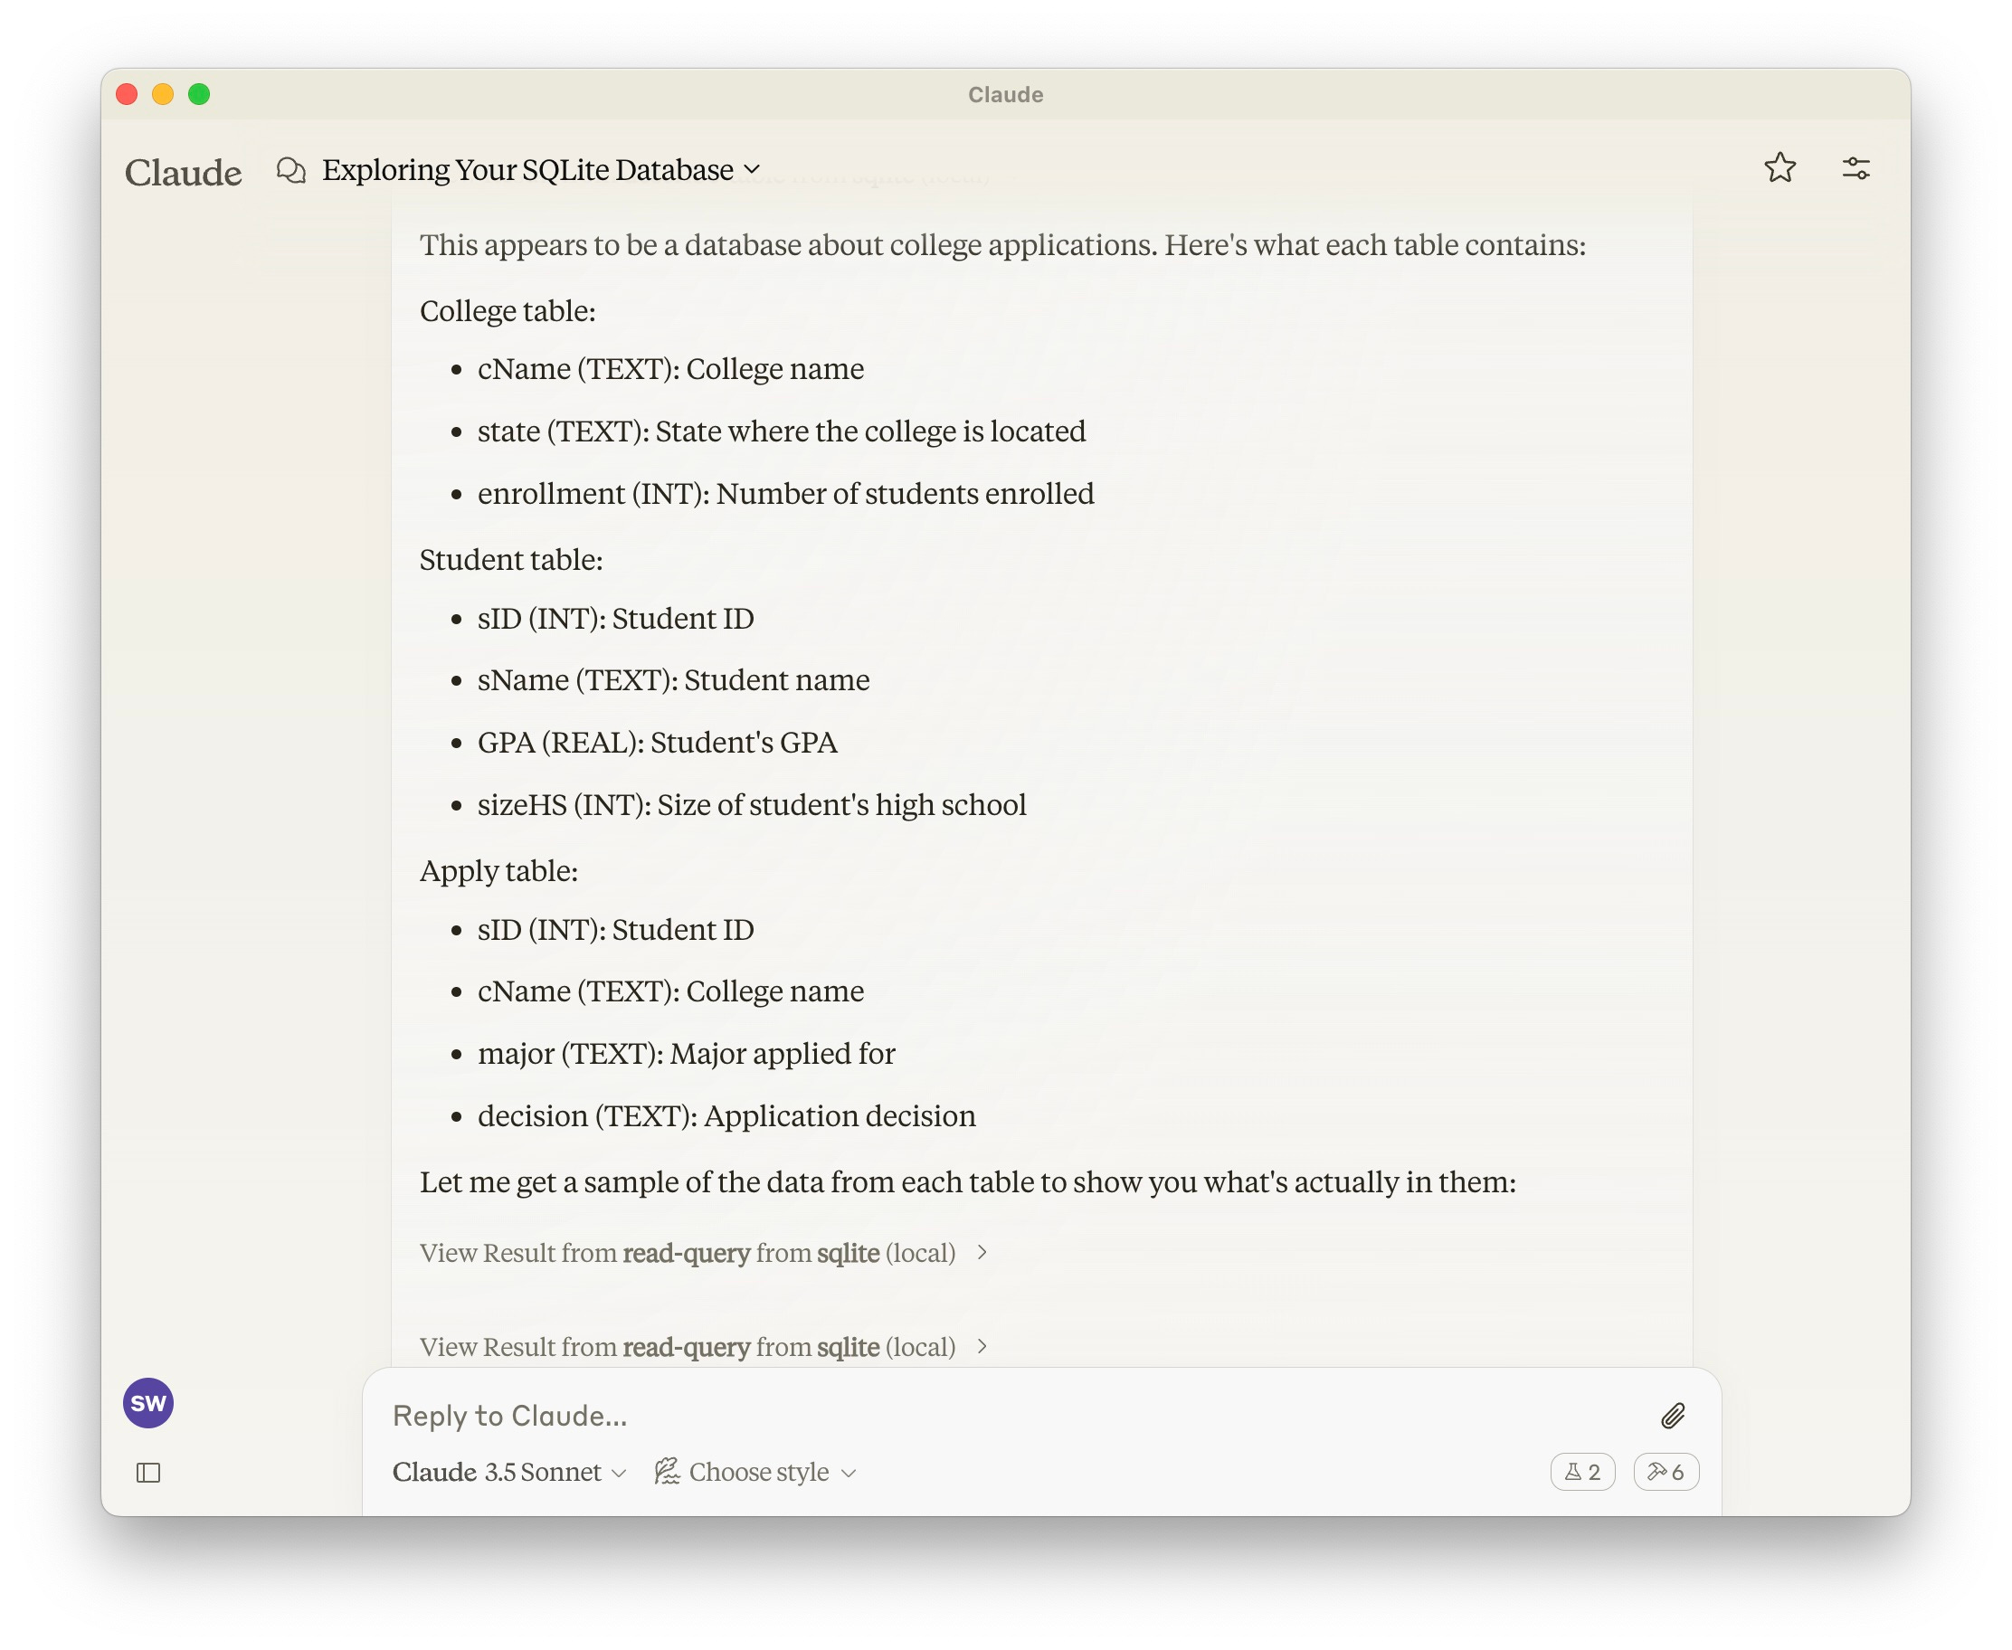Screen dimensions: 2012x1650
Task: Click 'sName (TEXT): Student name' line
Action: coord(673,679)
